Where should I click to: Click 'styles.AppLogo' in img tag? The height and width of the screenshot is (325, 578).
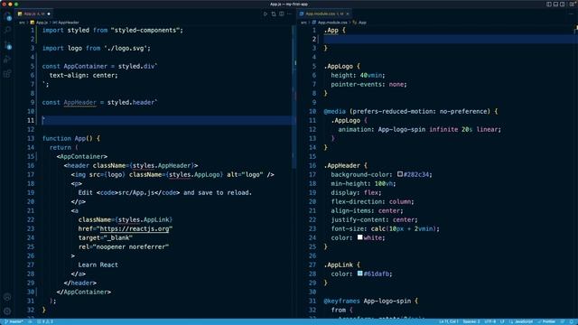(x=194, y=174)
